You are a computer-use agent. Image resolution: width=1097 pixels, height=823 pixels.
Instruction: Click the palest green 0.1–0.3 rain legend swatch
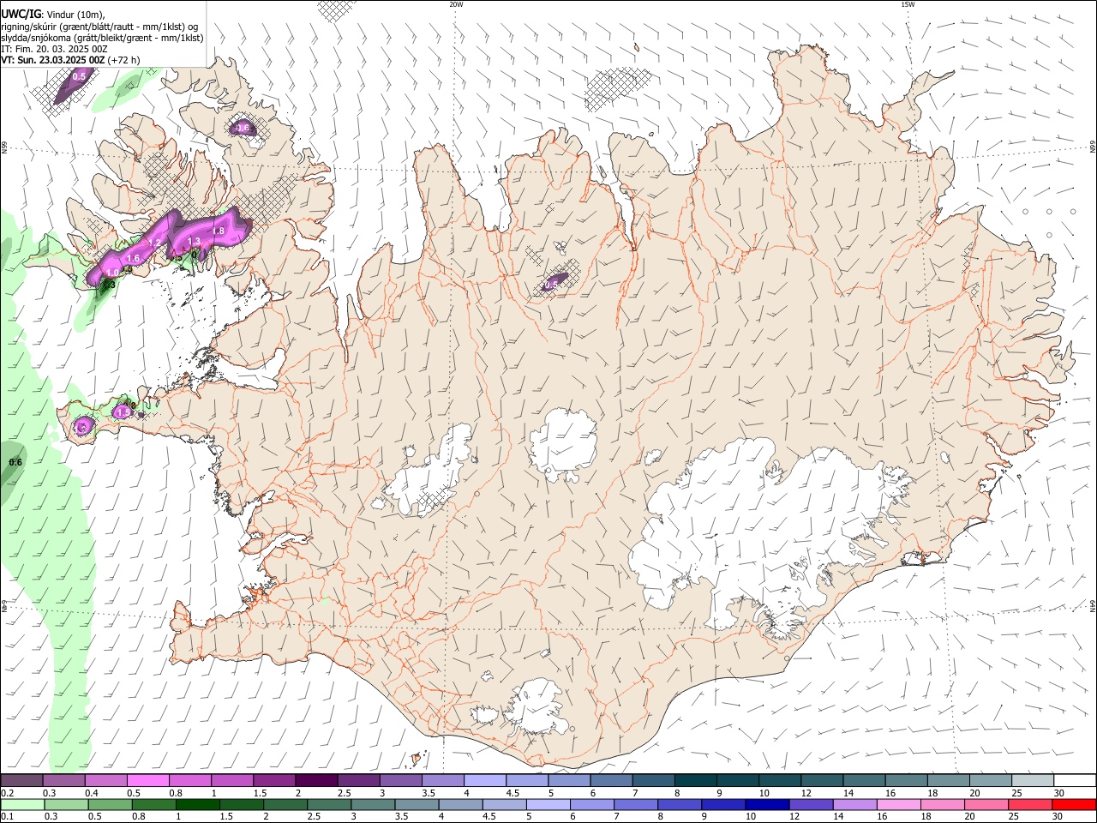22,804
